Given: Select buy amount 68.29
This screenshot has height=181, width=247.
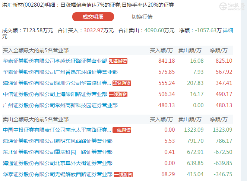Looking at the screenshot, I should pos(168,174).
